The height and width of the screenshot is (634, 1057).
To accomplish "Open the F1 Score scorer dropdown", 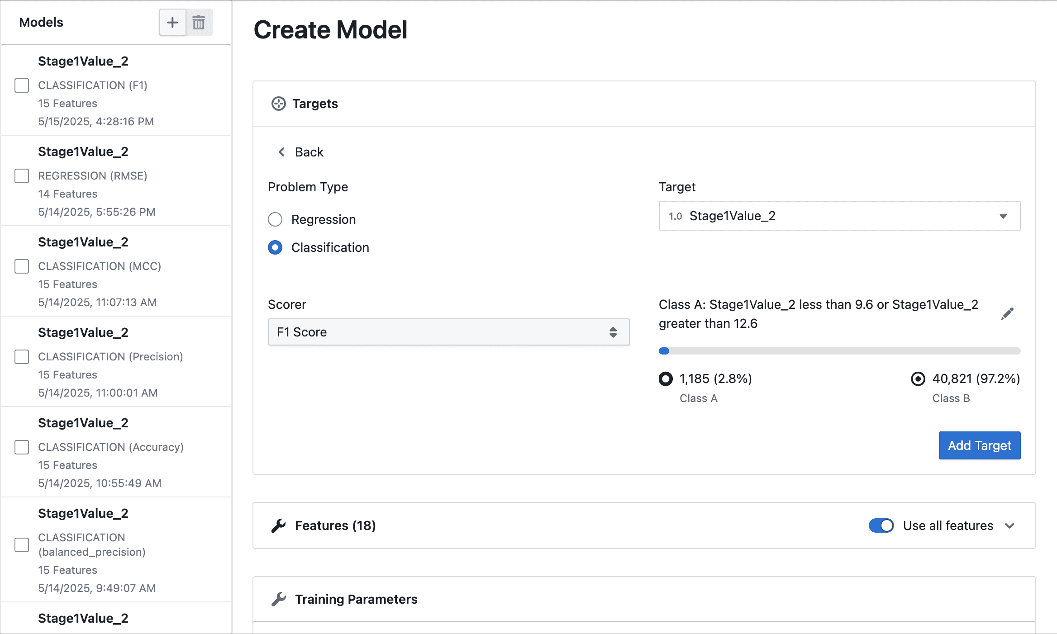I will 448,332.
